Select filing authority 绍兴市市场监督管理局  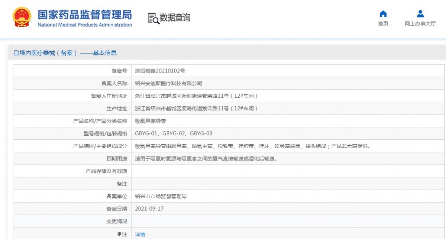pos(161,196)
